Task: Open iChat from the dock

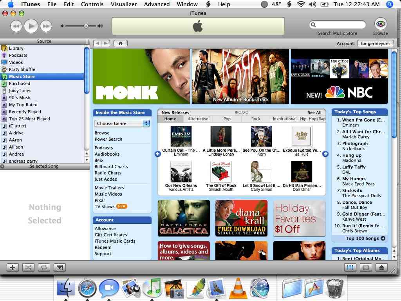Action: [109, 288]
